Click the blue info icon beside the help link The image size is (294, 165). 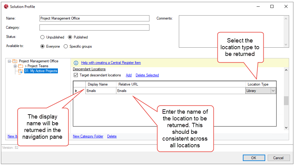(76, 63)
